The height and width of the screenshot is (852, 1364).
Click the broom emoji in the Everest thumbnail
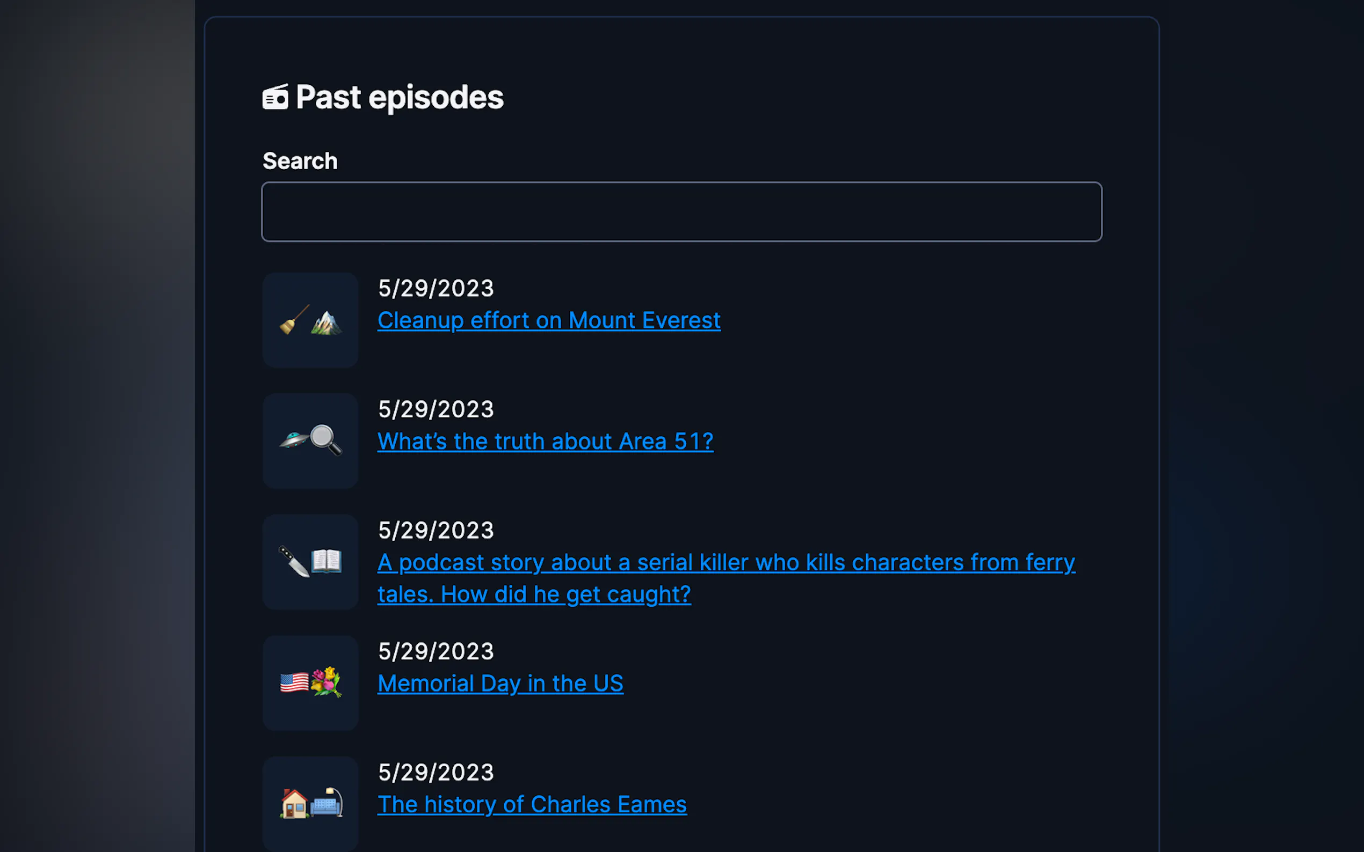click(294, 320)
